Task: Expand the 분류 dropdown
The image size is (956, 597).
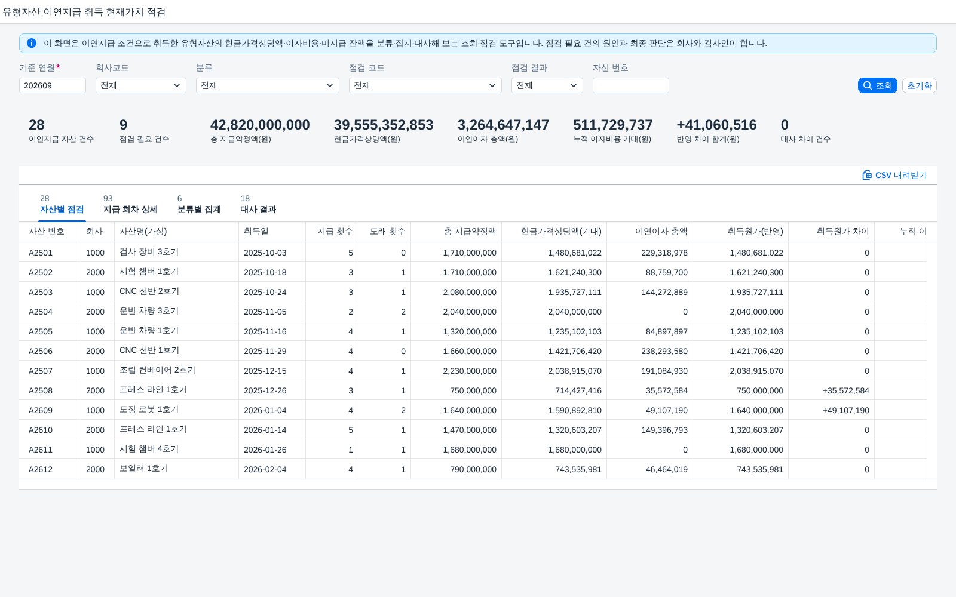Action: (268, 85)
